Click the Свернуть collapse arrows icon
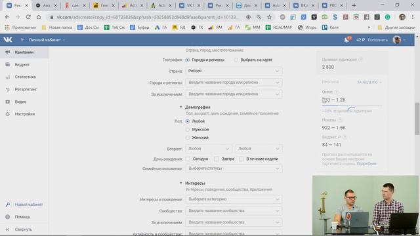420x236 pixels. point(7,229)
